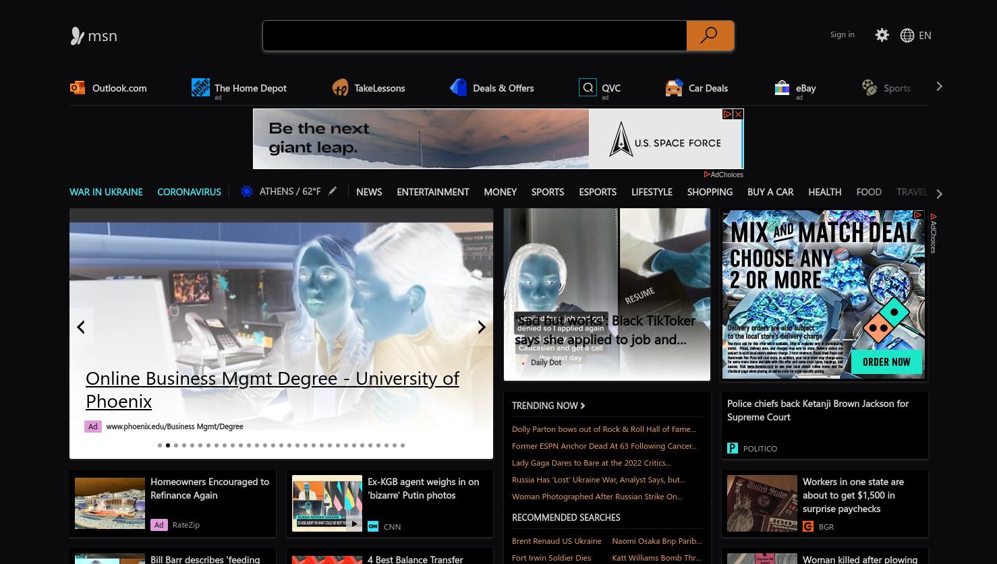Screen dimensions: 997x564
Task: Open Former ESPN Anchor trending link
Action: pyautogui.click(x=604, y=446)
